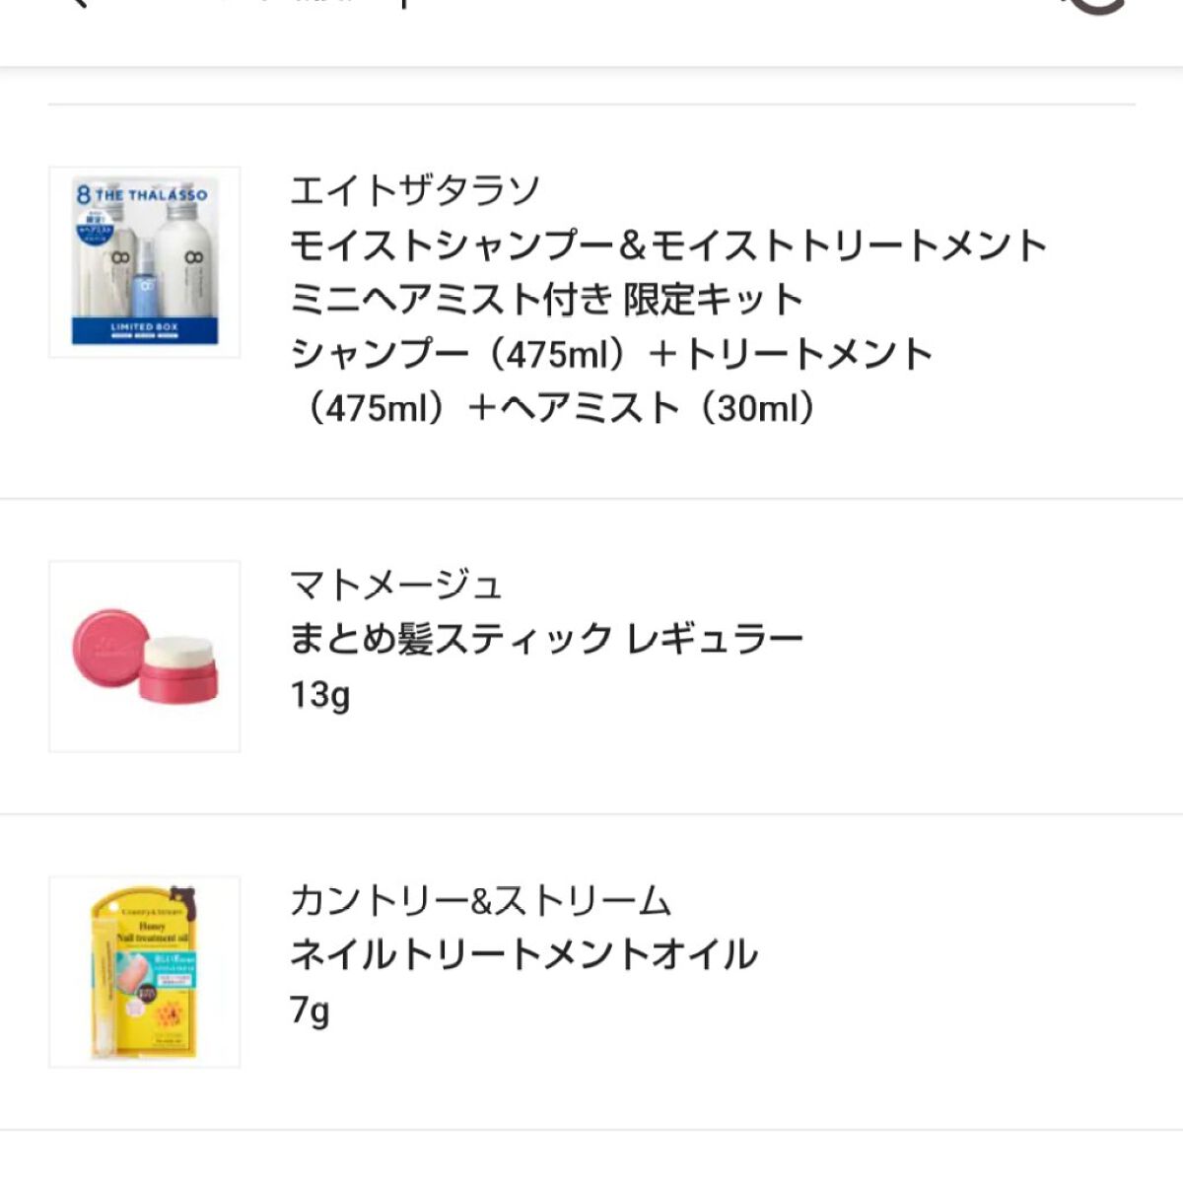Open the 8 THE THALASSO limited kit thumbnail
Image resolution: width=1183 pixels, height=1183 pixels.
click(144, 258)
